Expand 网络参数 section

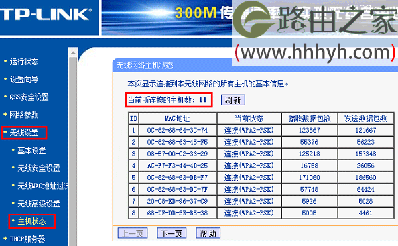pyautogui.click(x=24, y=115)
